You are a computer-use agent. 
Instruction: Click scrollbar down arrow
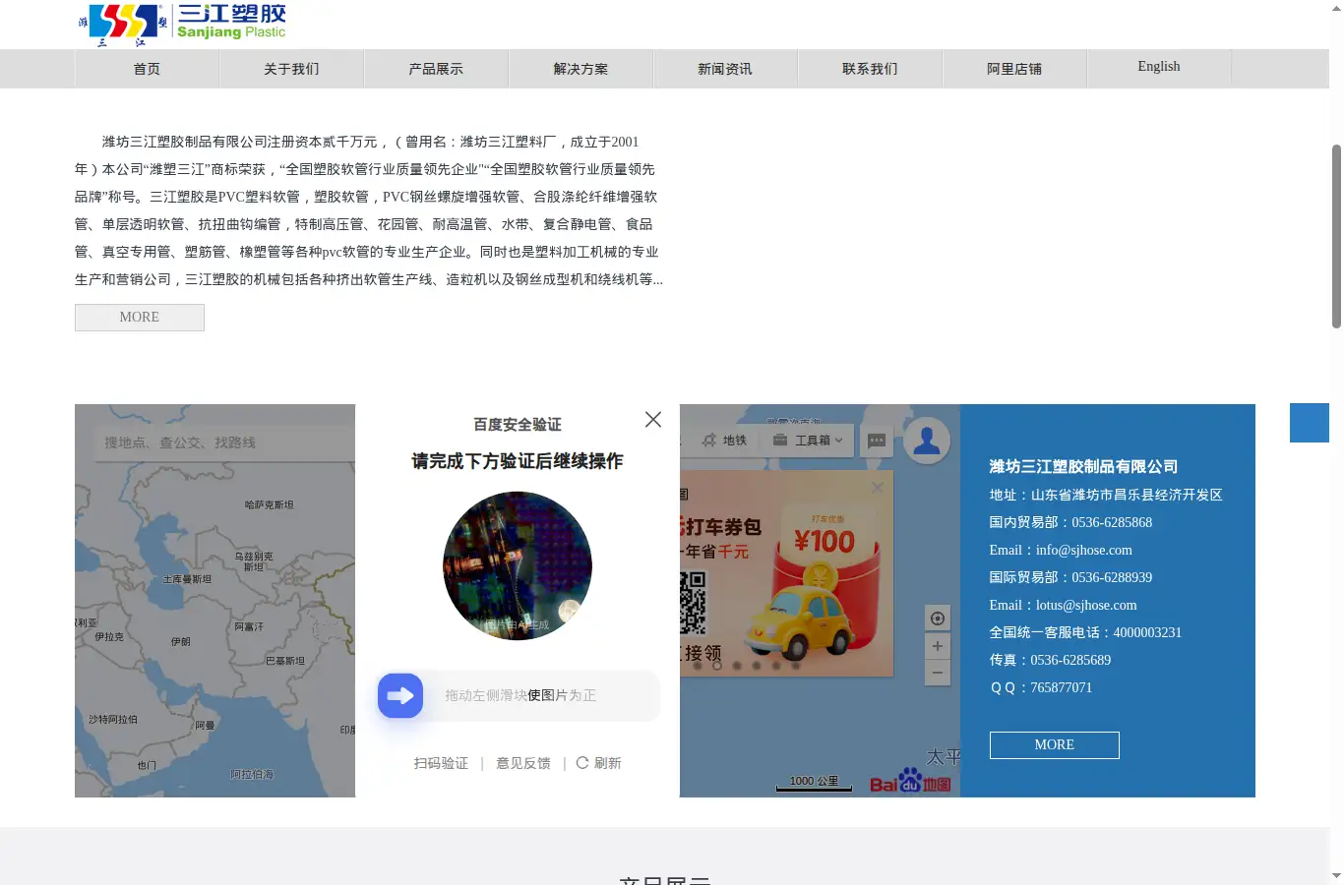1336,875
